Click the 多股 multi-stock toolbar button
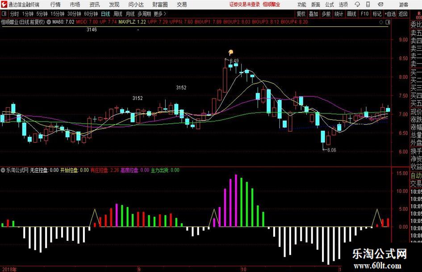Screen dimensions: 422x272 326,14
